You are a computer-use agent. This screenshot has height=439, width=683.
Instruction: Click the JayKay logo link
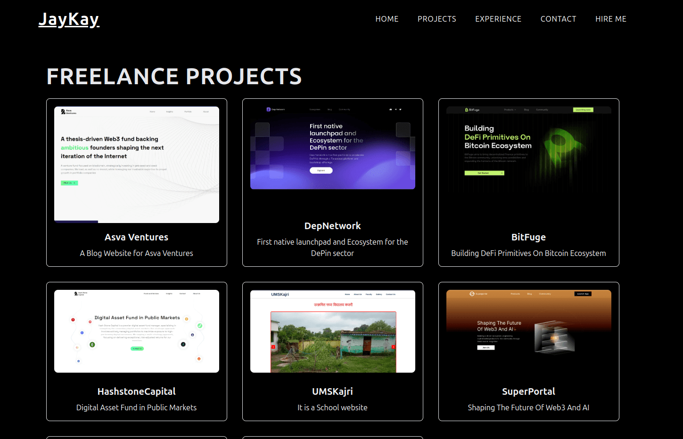pyautogui.click(x=69, y=19)
